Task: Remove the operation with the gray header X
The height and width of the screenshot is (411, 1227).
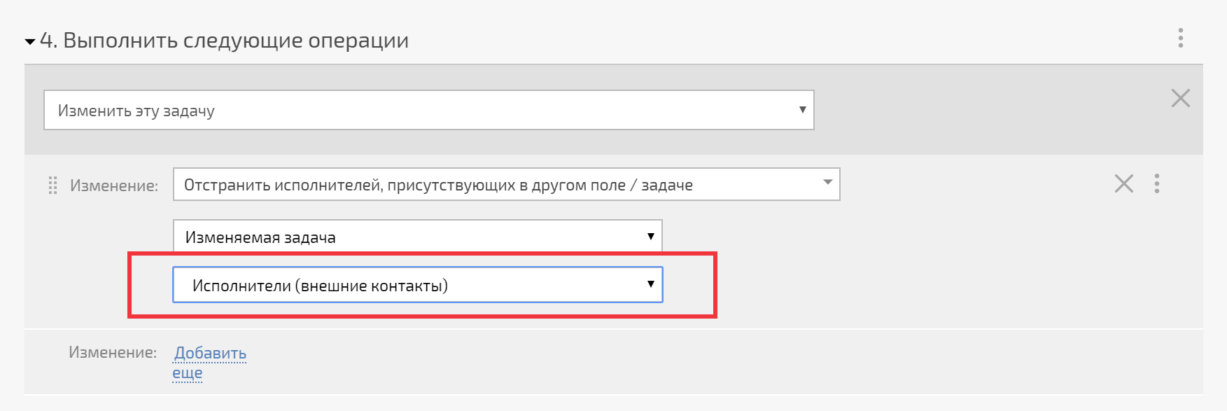Action: point(1181,98)
